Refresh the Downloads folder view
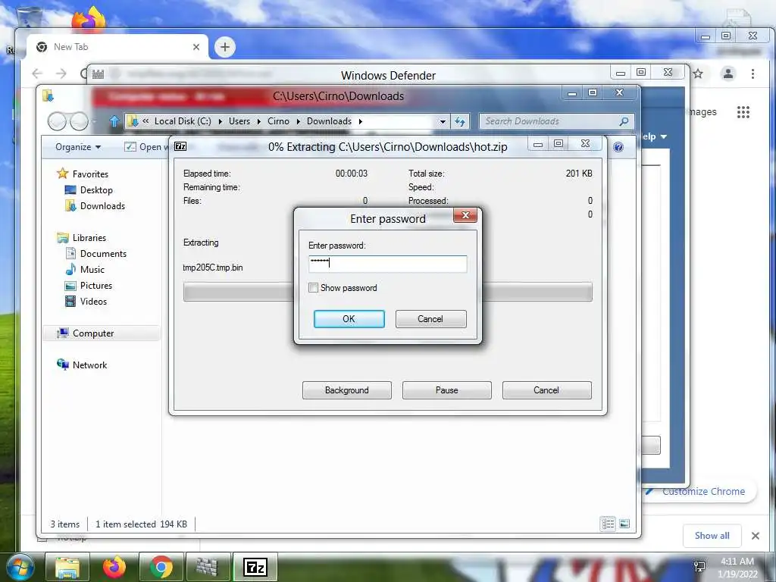This screenshot has width=776, height=582. click(460, 121)
